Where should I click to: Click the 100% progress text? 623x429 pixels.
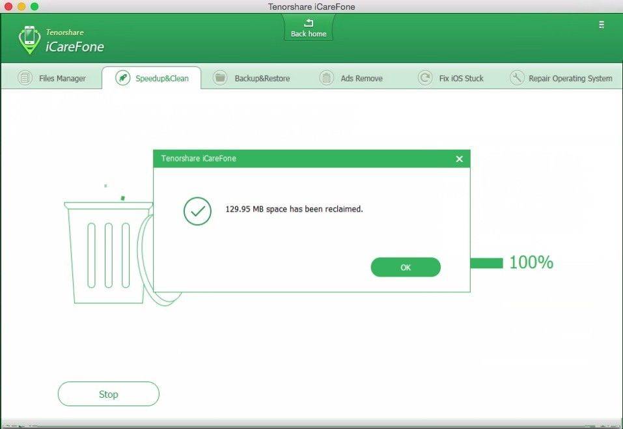pyautogui.click(x=531, y=262)
